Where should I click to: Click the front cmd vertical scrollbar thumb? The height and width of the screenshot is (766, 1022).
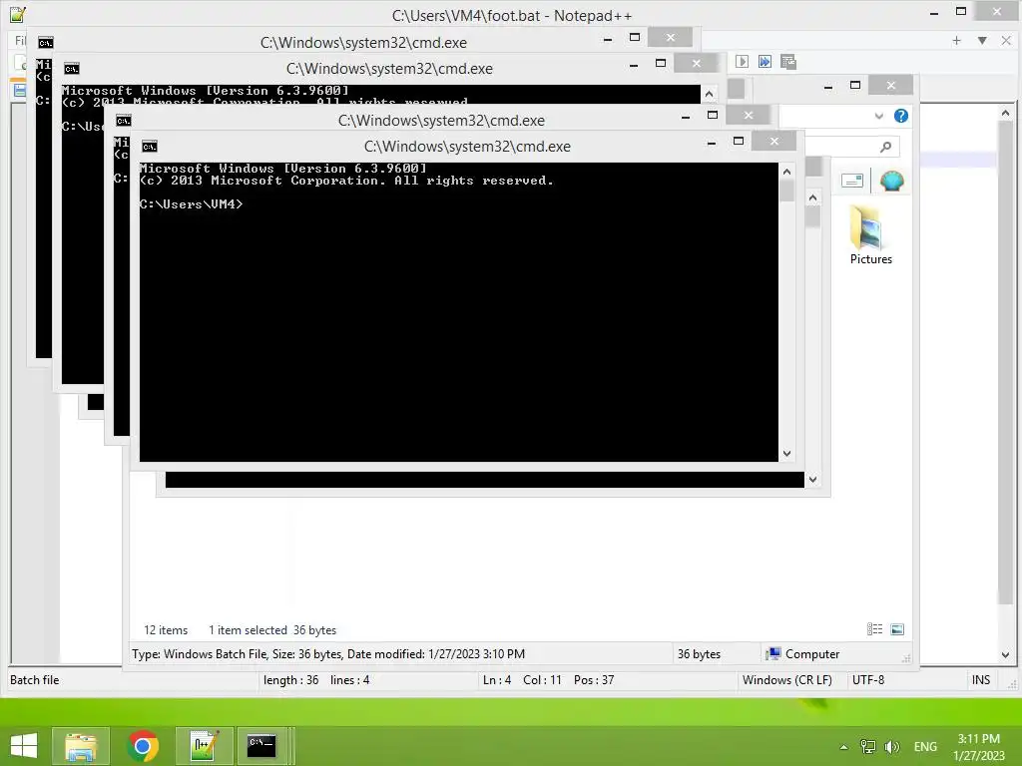click(786, 191)
